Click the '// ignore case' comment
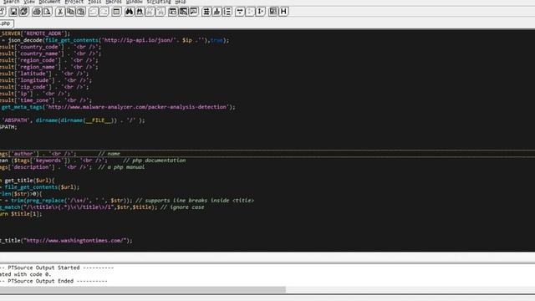This screenshot has width=535, height=301. pyautogui.click(x=182, y=207)
